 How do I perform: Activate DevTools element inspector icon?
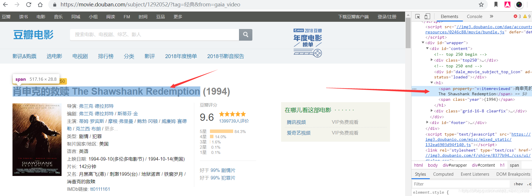point(418,17)
